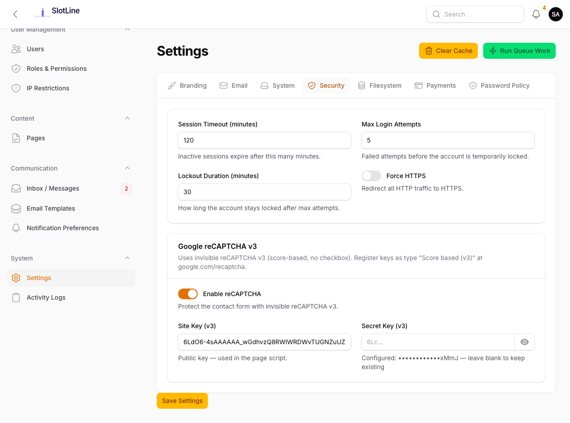Click the Secret Key (v3) field
Screen dimensions: 570x423
438,342
